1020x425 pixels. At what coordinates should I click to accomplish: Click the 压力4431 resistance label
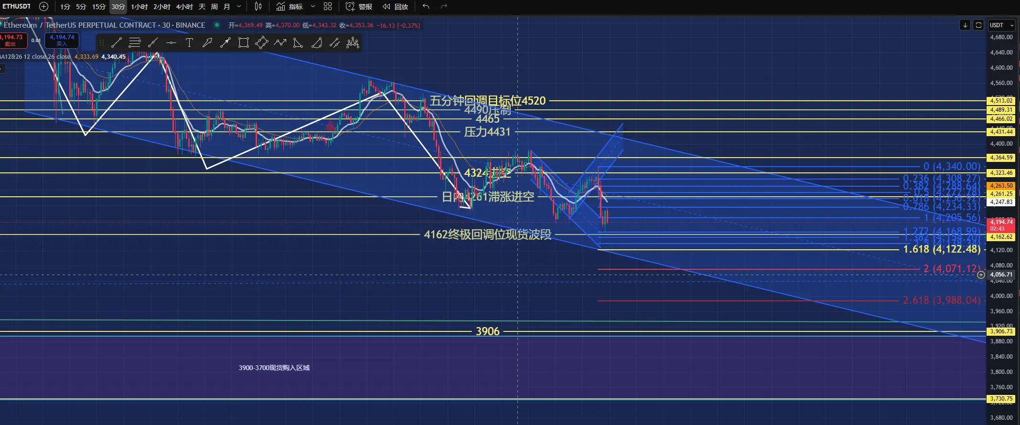coord(487,132)
